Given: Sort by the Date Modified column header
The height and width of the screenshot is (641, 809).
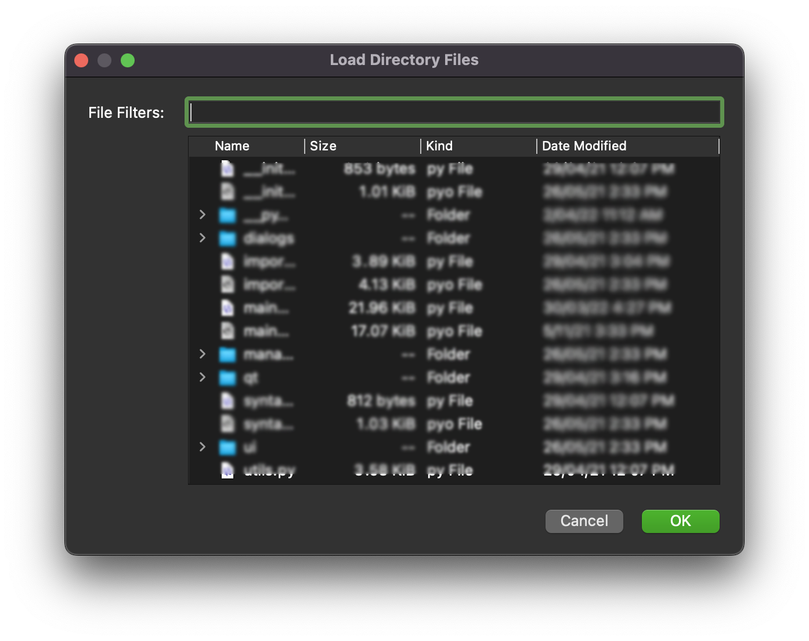Looking at the screenshot, I should pos(628,146).
